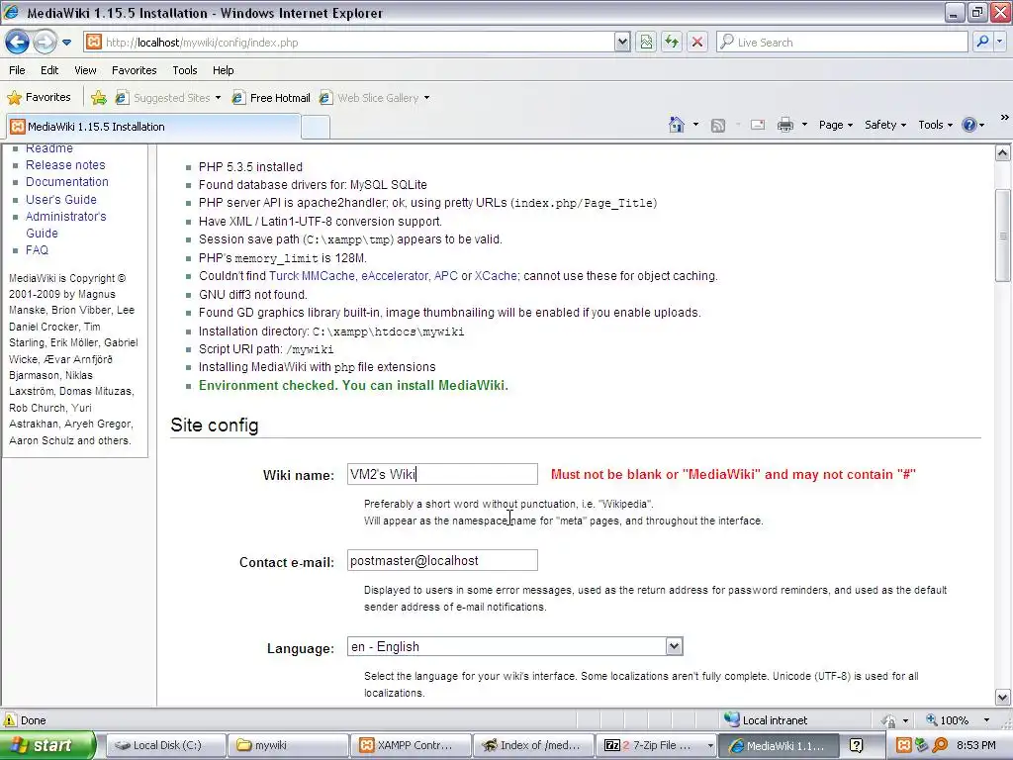This screenshot has width=1013, height=760.
Task: Click the status bar warning icon
Action: (10, 720)
